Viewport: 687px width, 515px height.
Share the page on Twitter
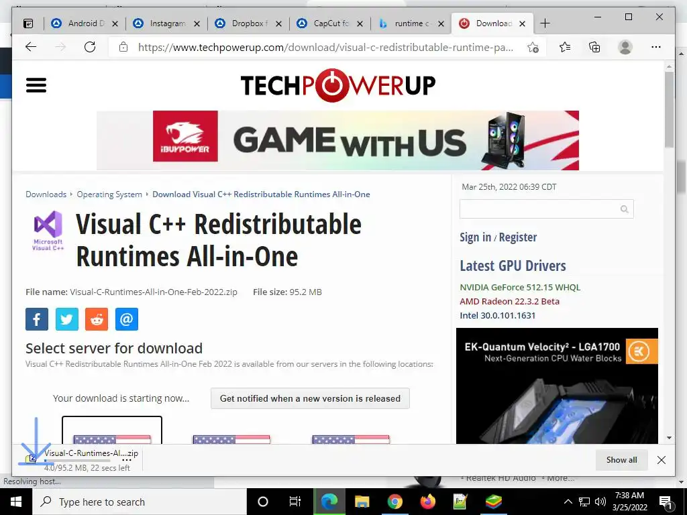[x=66, y=319]
